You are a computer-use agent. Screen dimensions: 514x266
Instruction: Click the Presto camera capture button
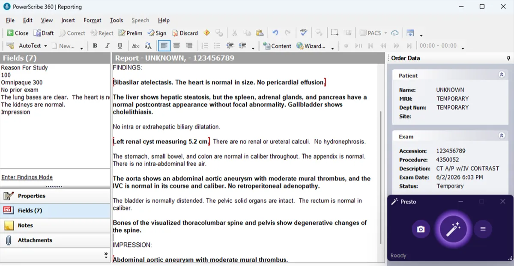click(421, 229)
